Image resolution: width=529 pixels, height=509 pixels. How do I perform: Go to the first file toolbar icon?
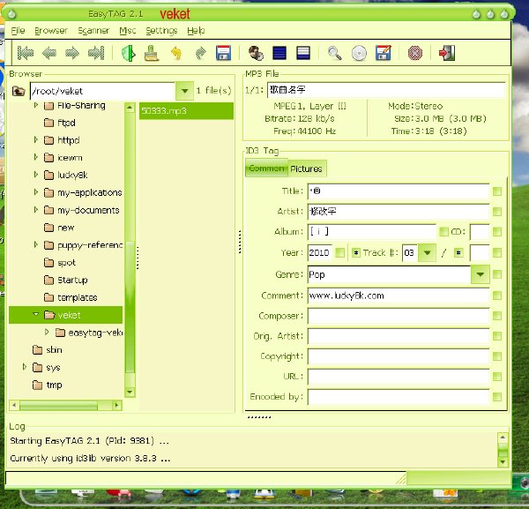26,53
